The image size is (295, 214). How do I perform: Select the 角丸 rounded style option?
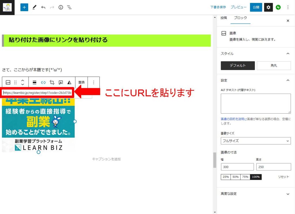(x=274, y=66)
